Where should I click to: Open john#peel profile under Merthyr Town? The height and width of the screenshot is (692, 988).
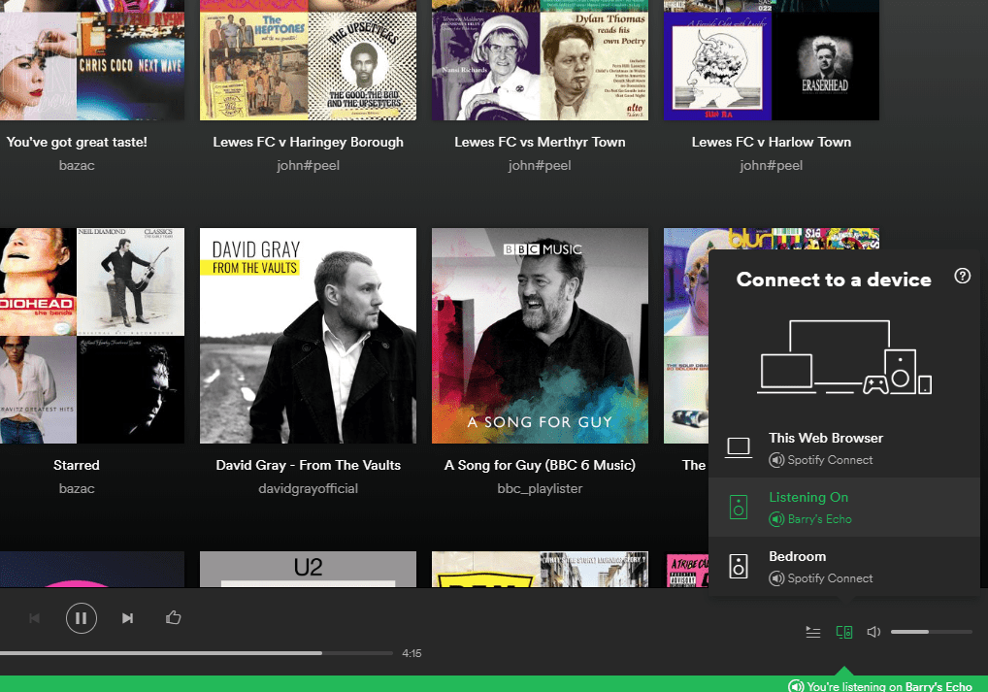[x=540, y=165]
